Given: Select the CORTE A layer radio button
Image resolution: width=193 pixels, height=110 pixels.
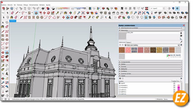Looking at the screenshot, I should coord(120,90).
